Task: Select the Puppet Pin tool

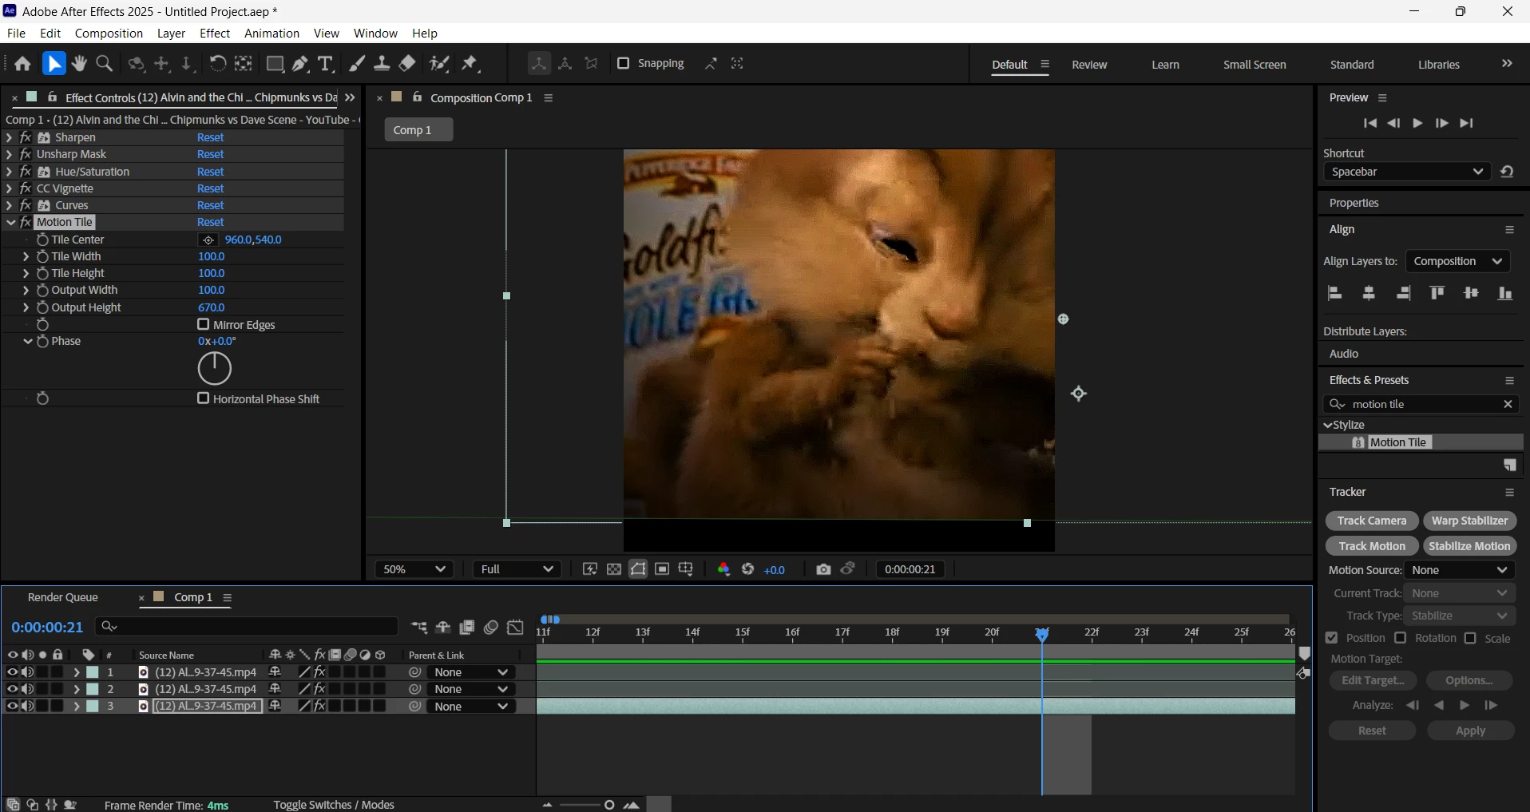Action: tap(470, 64)
